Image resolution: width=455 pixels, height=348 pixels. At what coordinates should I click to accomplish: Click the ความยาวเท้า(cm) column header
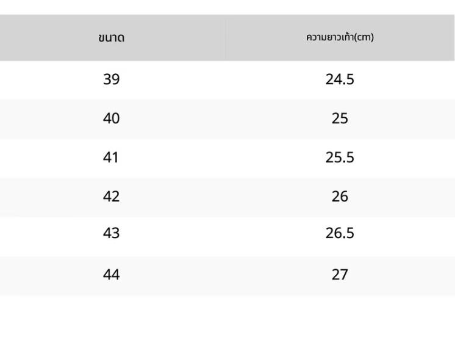pyautogui.click(x=340, y=37)
